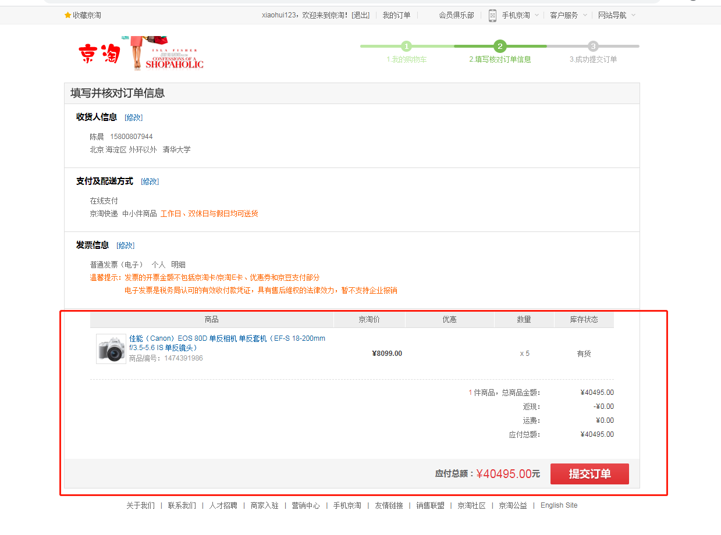Click the address 北京 海淀区 外环以外
721x535 pixels.
(123, 149)
